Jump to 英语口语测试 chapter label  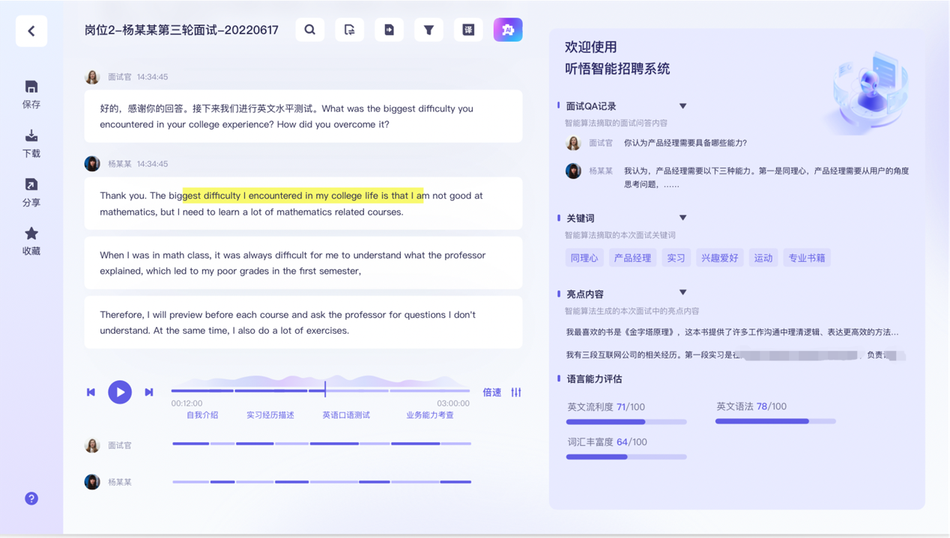click(x=346, y=415)
